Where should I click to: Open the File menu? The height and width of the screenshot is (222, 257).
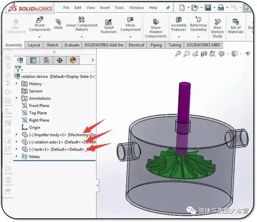66,8
